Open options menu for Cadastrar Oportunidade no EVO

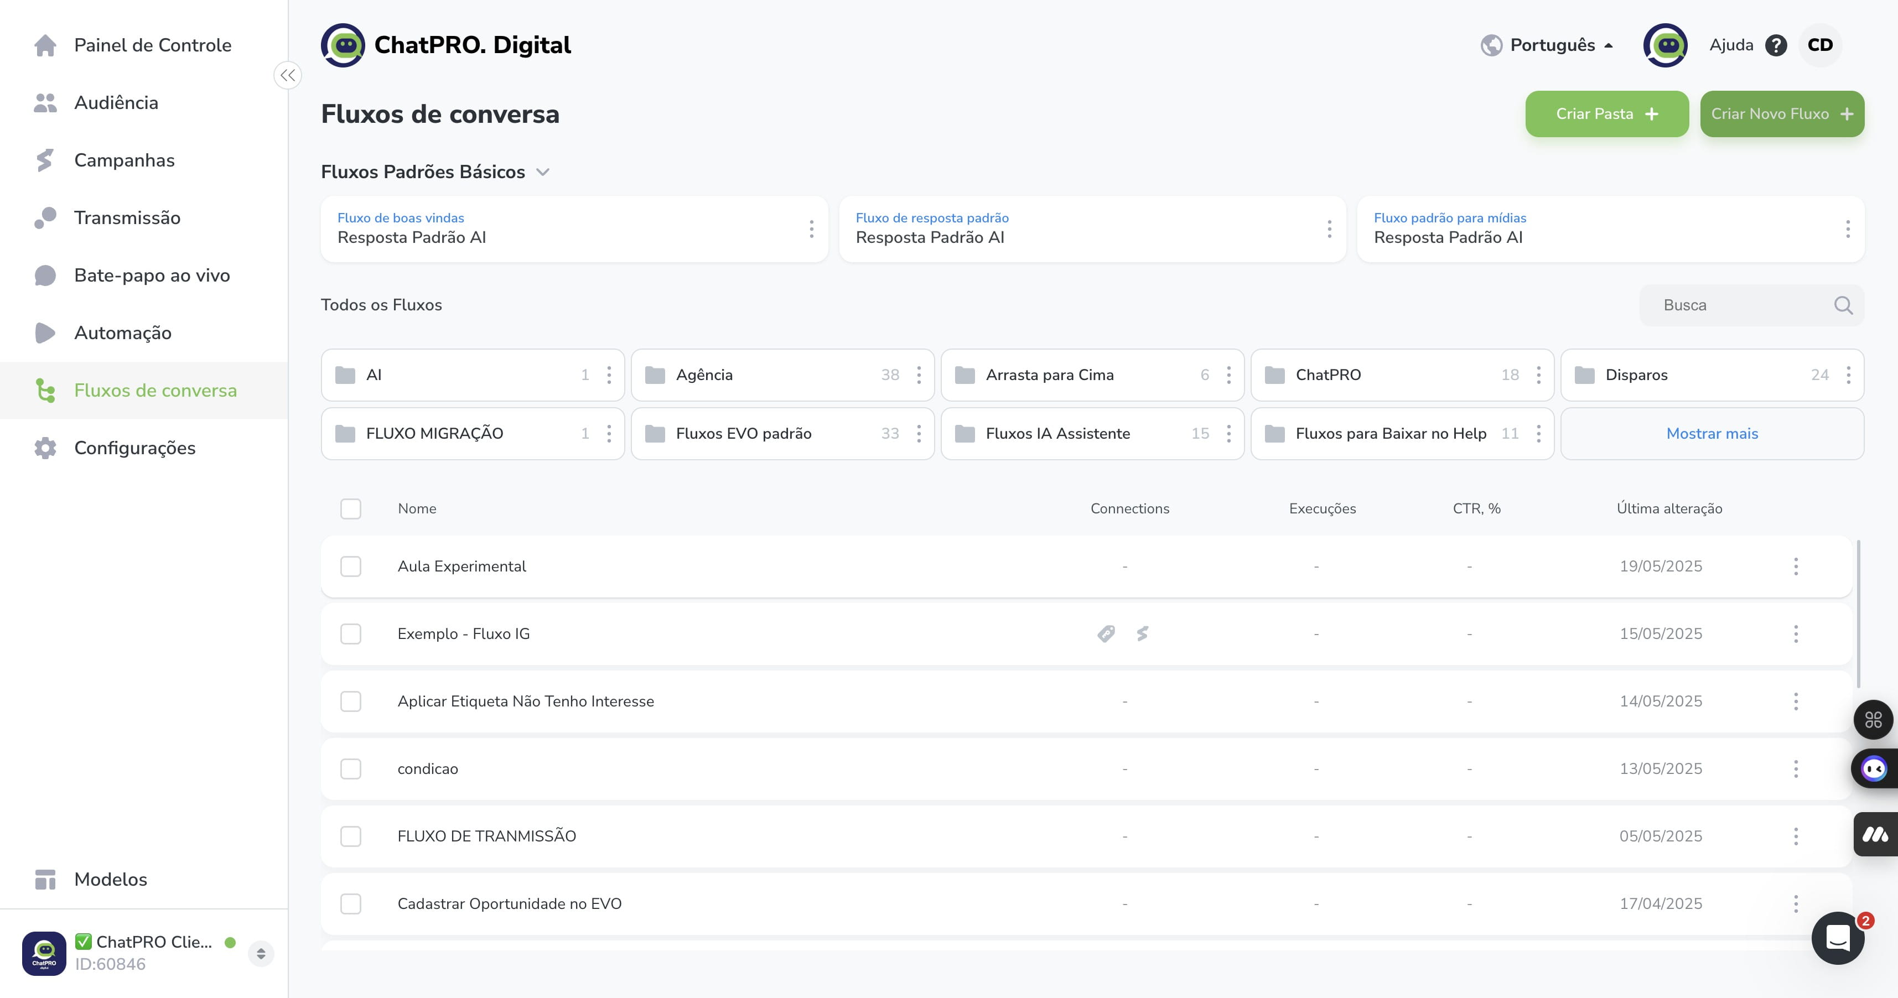[1796, 904]
